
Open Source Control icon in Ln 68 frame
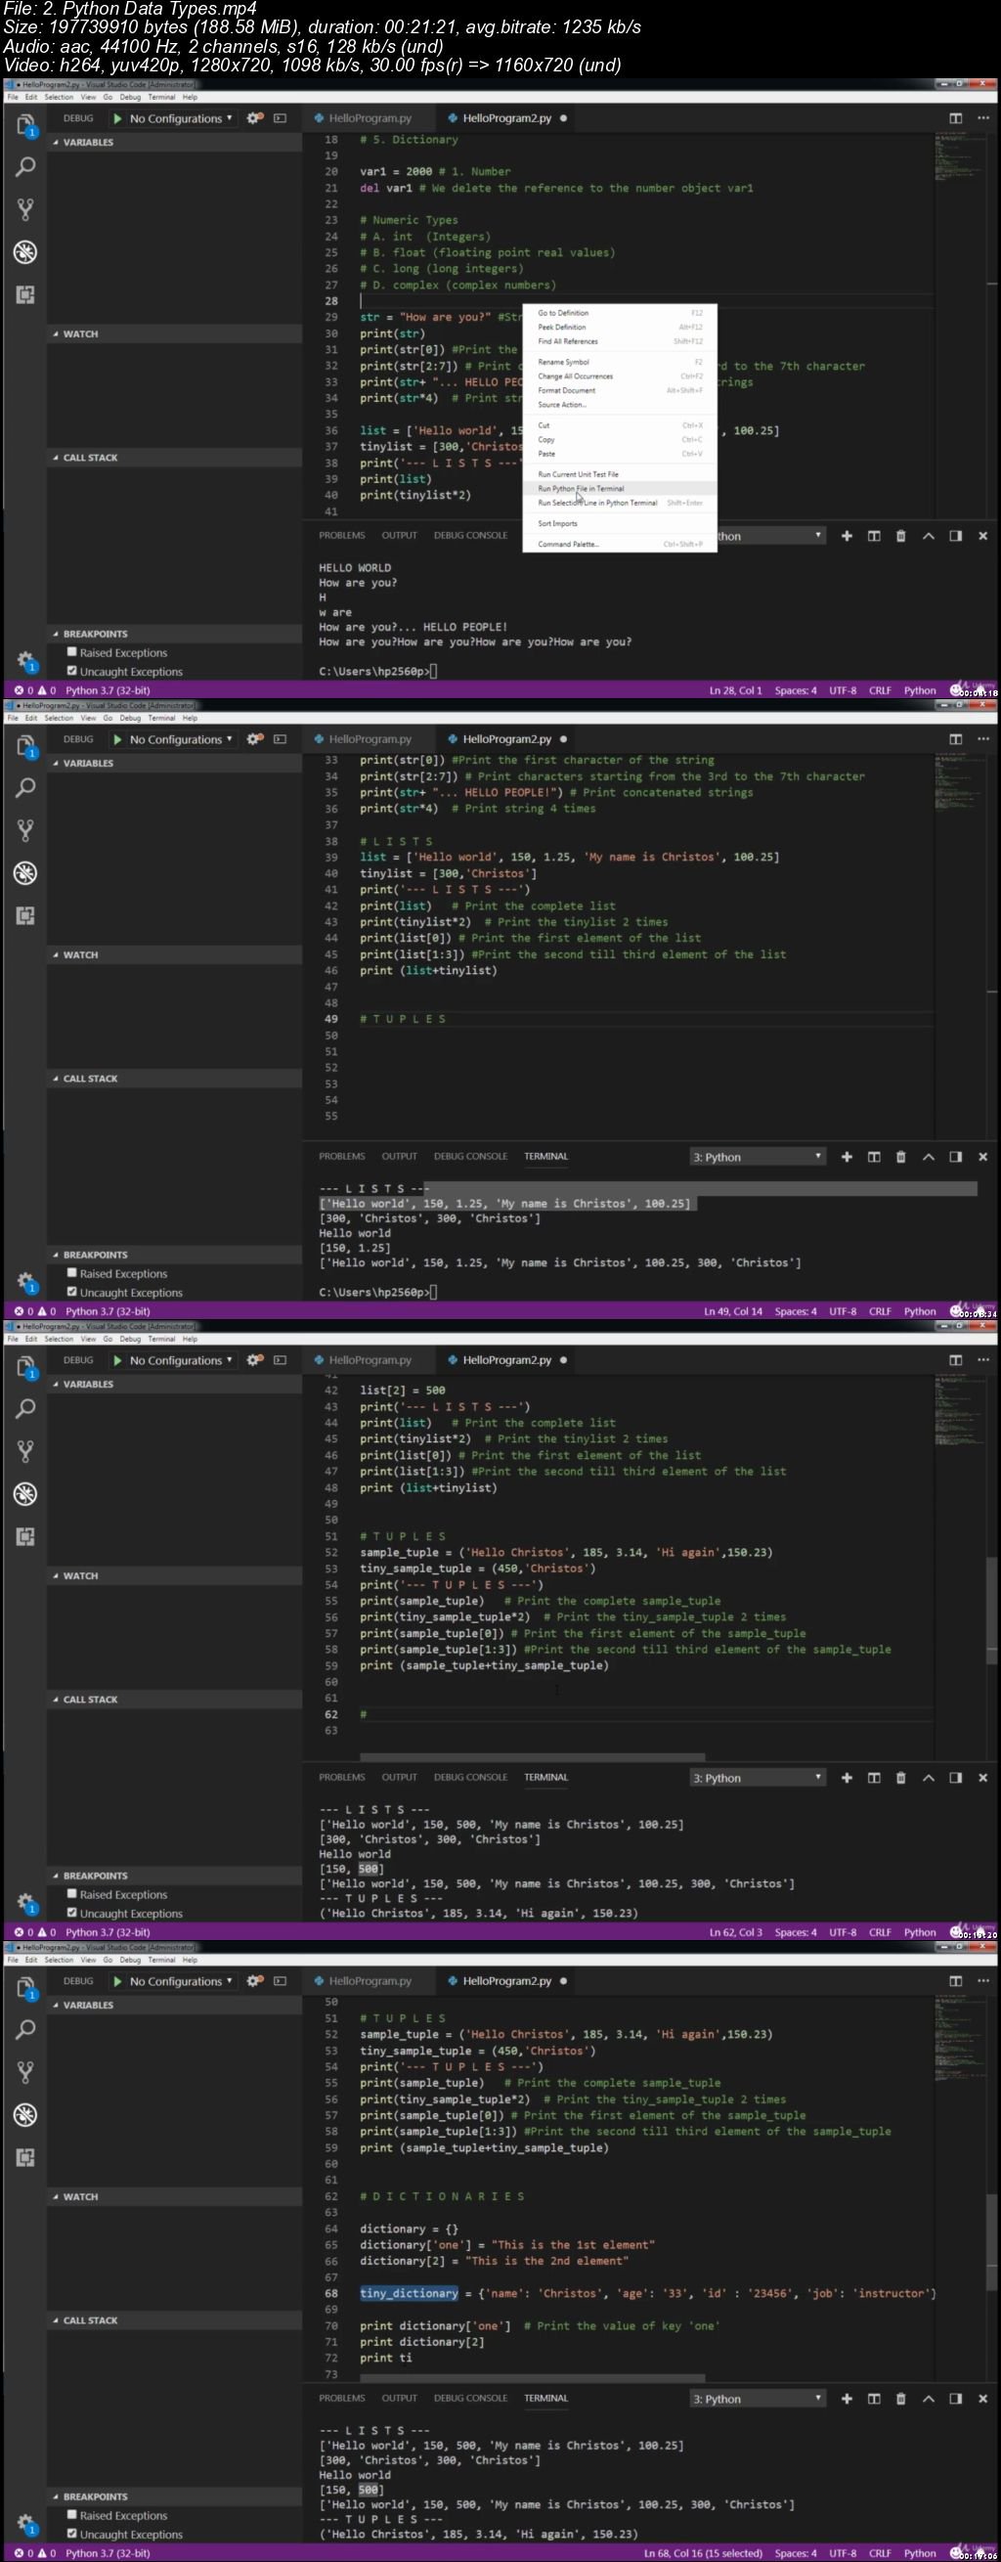25,2072
